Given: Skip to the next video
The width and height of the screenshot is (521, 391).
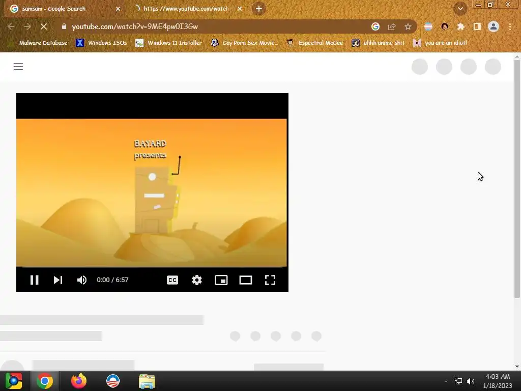Looking at the screenshot, I should click(x=58, y=280).
